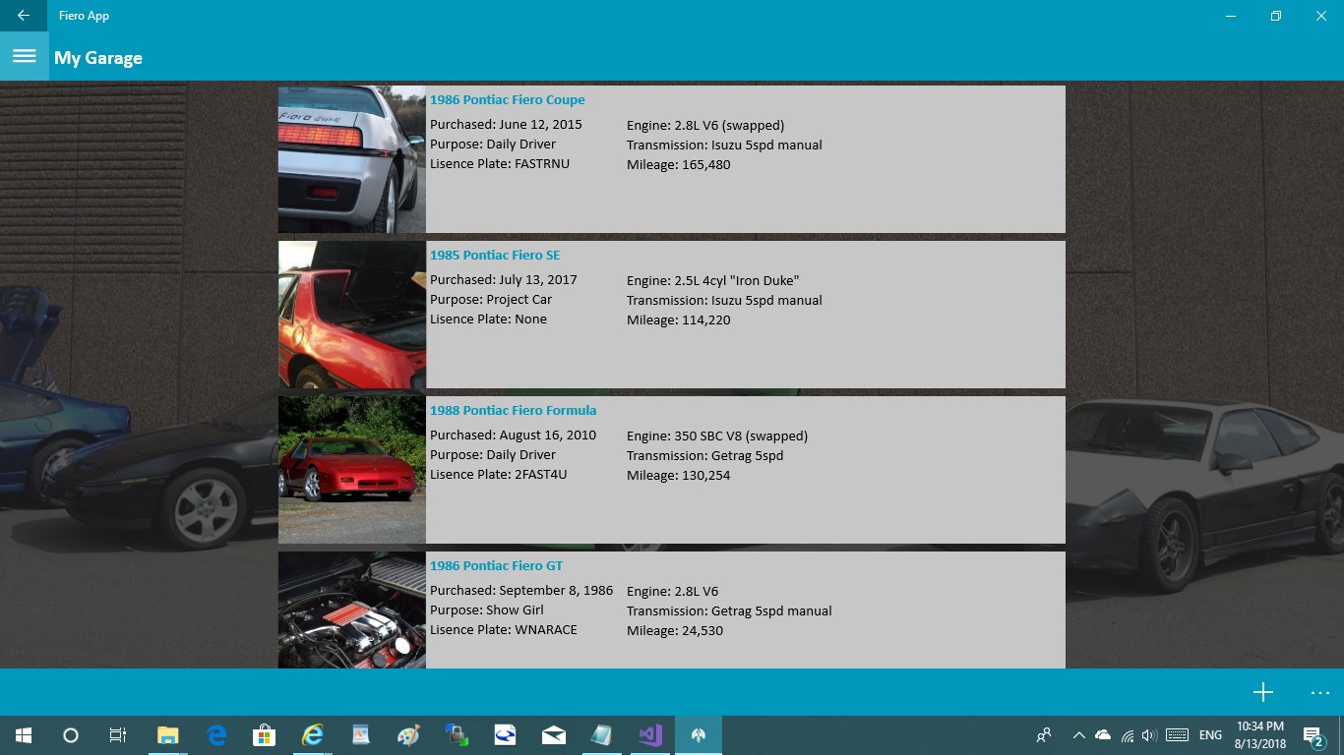Click the My Garage page title
1344x755 pixels.
(98, 58)
